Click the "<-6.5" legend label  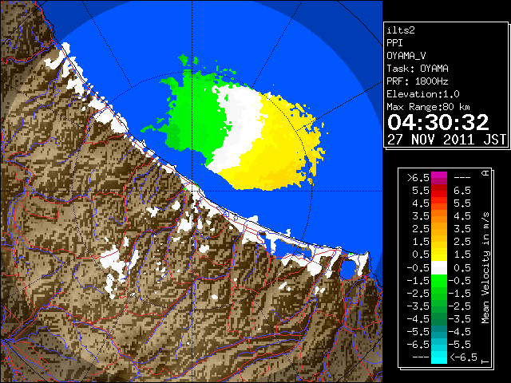tap(463, 357)
